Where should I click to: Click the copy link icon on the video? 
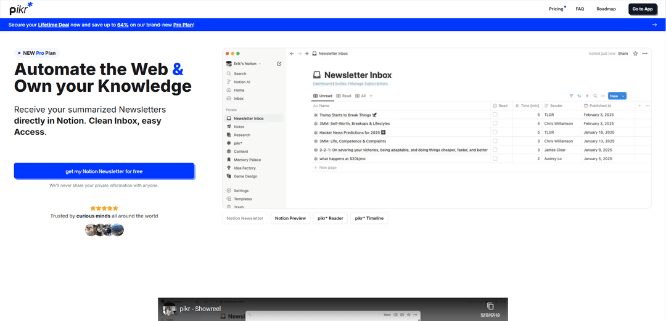click(490, 306)
